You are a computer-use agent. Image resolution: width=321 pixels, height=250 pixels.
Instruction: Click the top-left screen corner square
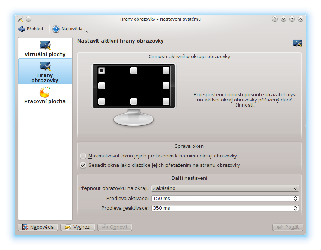pos(102,71)
